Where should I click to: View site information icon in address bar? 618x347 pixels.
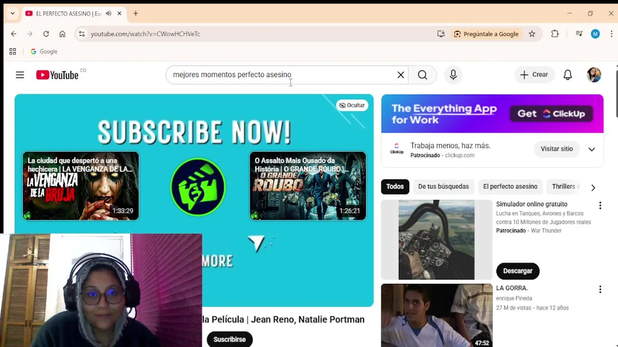click(x=82, y=34)
